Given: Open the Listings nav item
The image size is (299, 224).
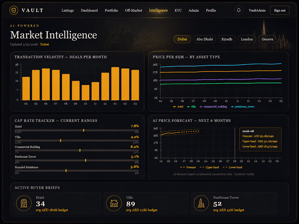Looking at the screenshot, I should pyautogui.click(x=67, y=11).
